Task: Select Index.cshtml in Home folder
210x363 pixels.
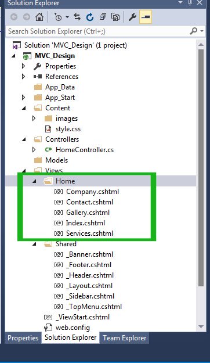Action: [85, 223]
